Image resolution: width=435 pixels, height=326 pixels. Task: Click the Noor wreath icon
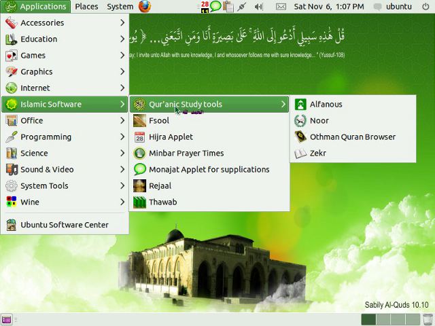(300, 121)
